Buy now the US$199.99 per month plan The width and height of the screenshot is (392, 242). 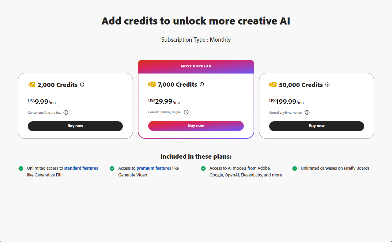tap(317, 126)
